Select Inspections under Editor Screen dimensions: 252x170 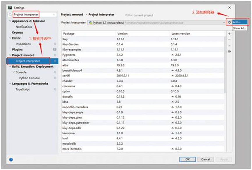point(23,44)
